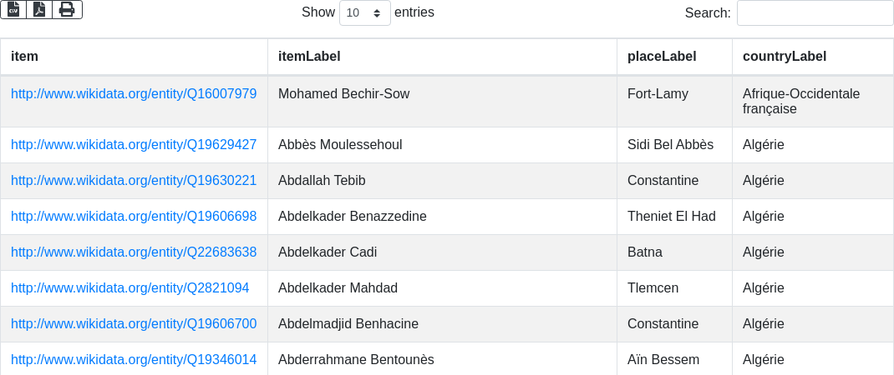Image resolution: width=894 pixels, height=375 pixels.
Task: Open Wikidata link Q19630221
Action: (134, 180)
